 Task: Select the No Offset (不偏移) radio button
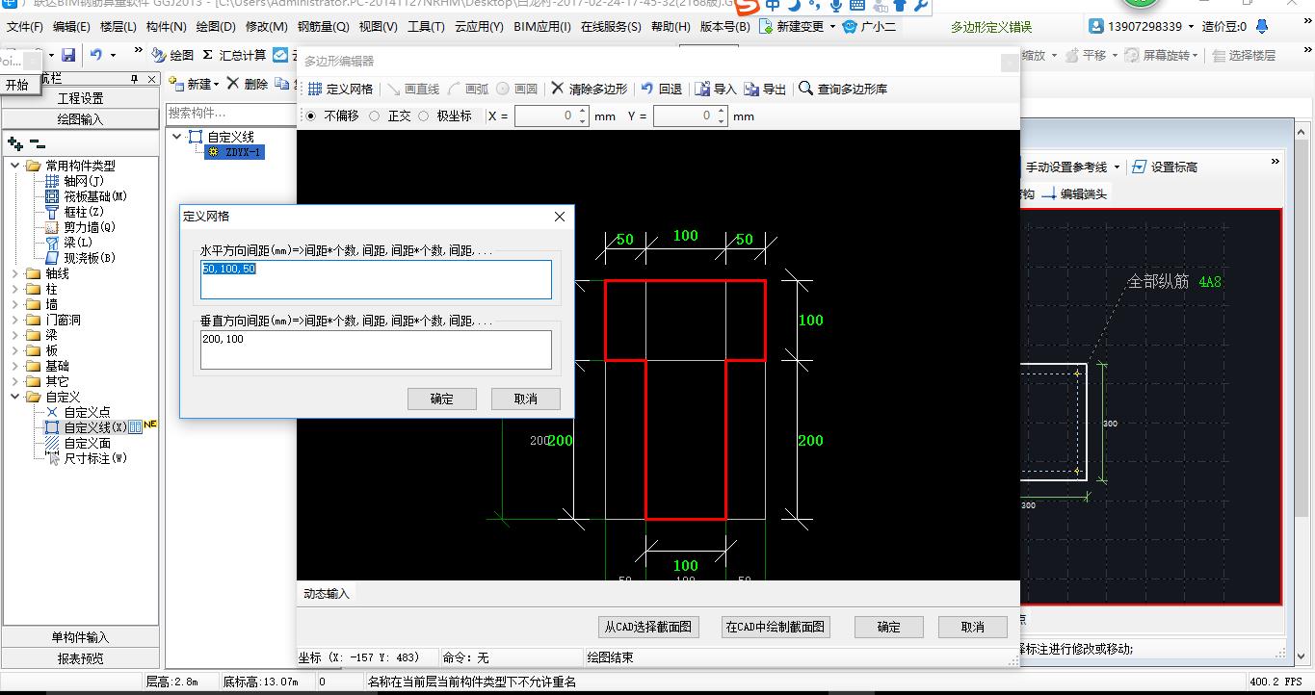click(x=310, y=116)
